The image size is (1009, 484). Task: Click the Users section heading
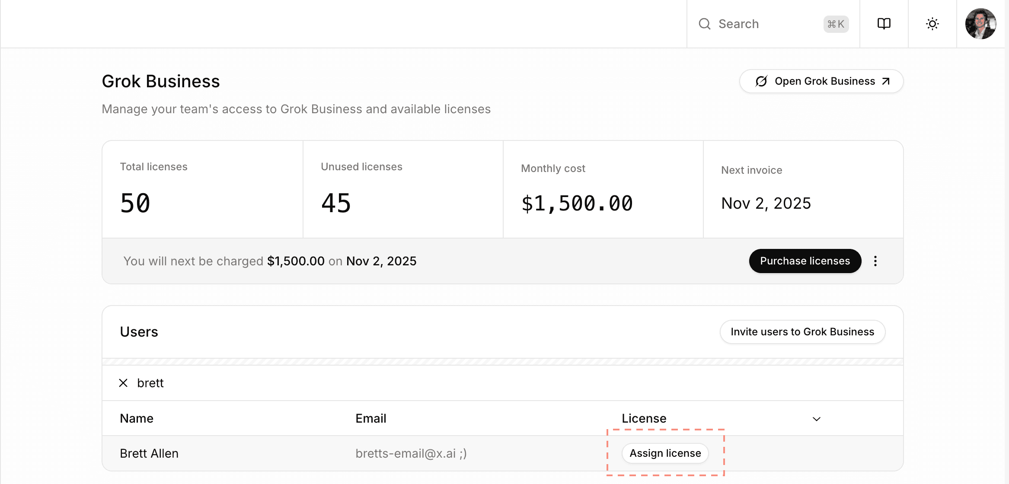pos(139,332)
